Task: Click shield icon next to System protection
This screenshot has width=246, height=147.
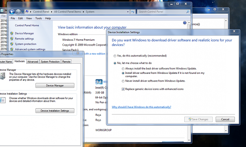Action: (12, 44)
